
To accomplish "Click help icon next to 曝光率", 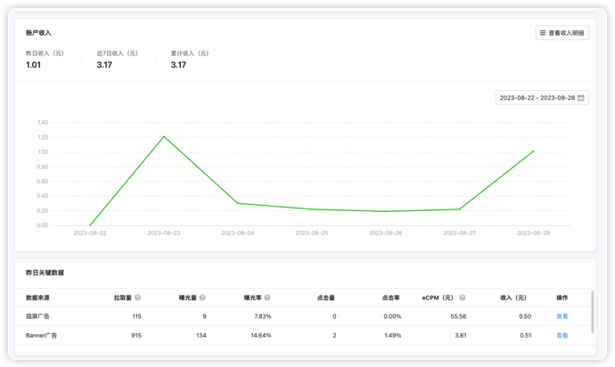I will (x=267, y=298).
